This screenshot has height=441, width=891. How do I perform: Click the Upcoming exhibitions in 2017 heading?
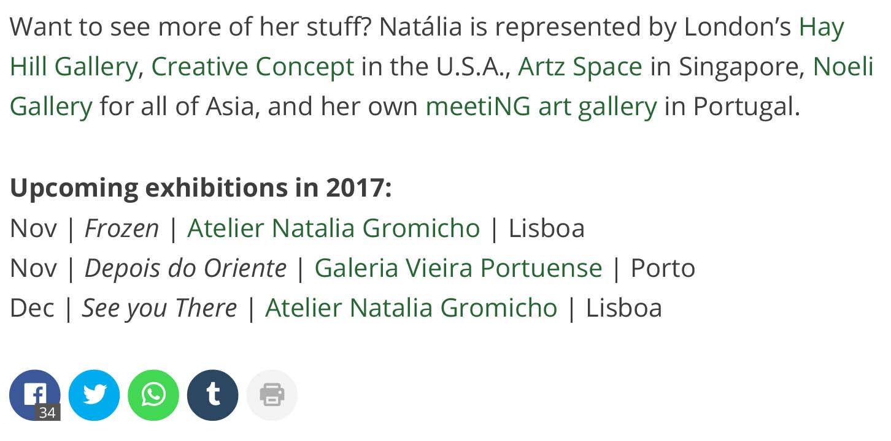tap(201, 187)
